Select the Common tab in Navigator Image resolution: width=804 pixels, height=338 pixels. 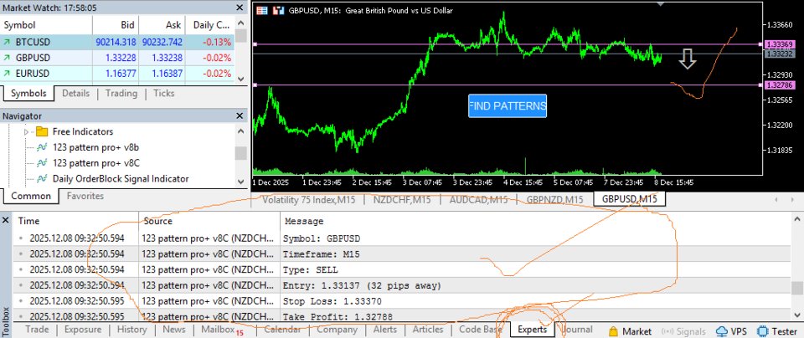(31, 196)
